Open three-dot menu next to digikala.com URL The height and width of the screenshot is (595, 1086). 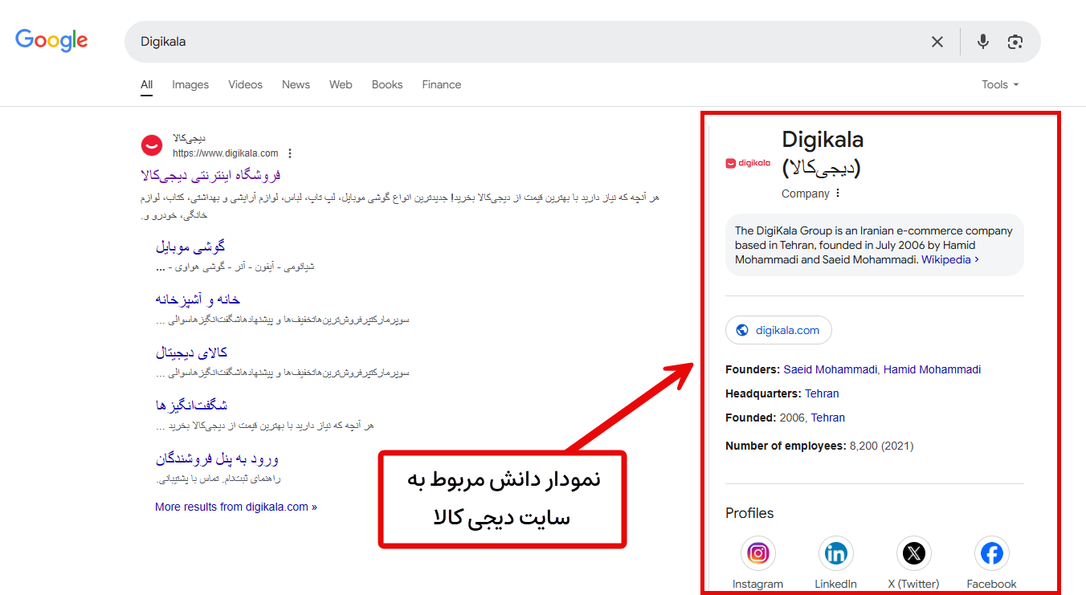click(x=290, y=153)
